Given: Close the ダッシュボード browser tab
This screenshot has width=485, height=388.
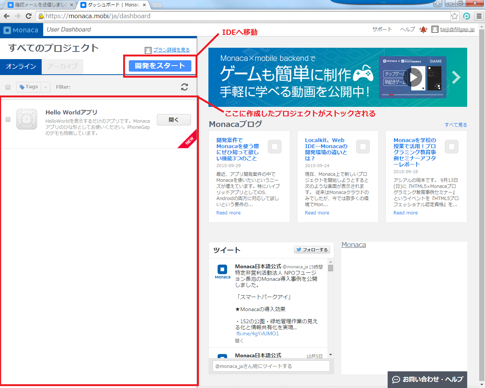Looking at the screenshot, I should (144, 5).
